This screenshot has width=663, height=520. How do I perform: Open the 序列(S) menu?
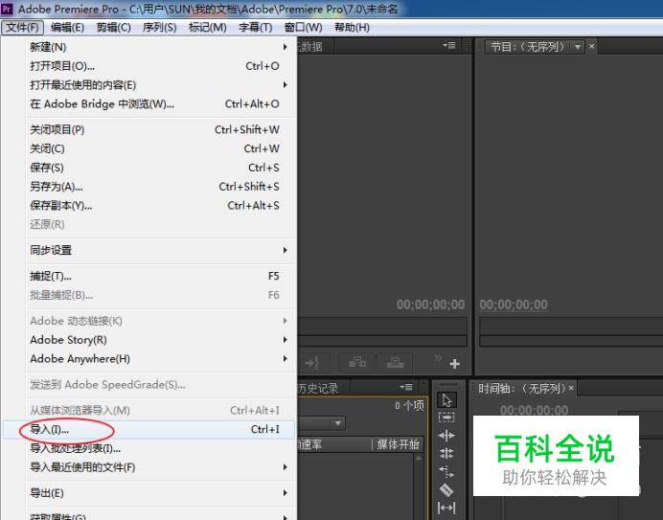159,28
